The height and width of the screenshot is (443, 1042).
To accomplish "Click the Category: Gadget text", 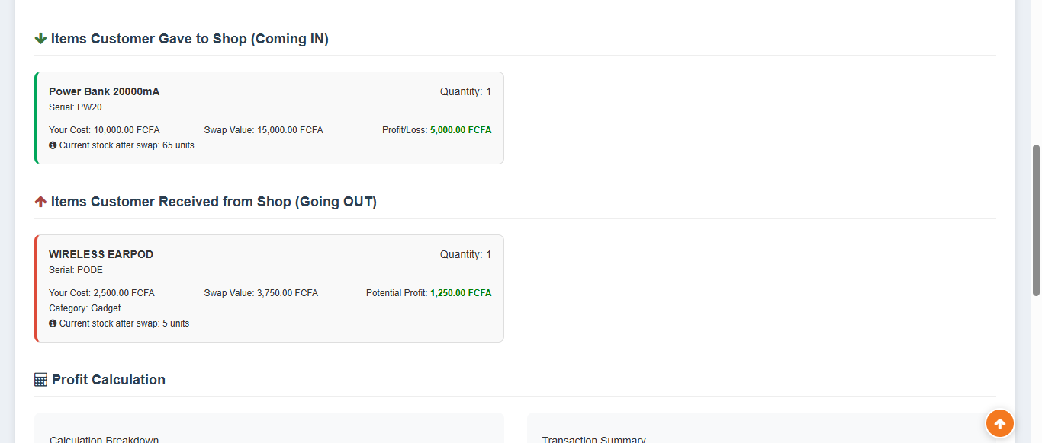I will click(x=85, y=308).
